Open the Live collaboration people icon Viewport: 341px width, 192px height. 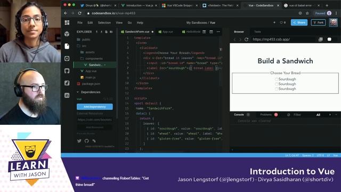[x=67, y=95]
